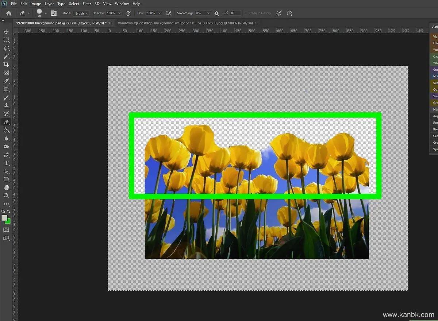438x321 pixels.
Task: Select the Move tool
Action: 6,32
